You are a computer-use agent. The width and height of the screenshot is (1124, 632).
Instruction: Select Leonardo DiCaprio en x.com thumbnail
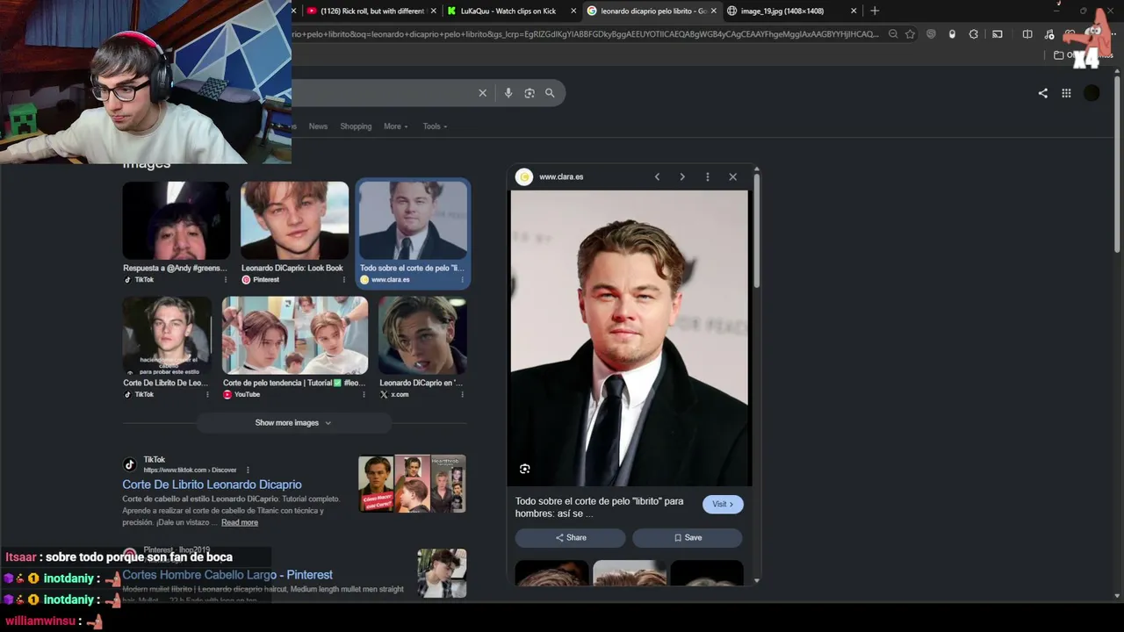point(422,336)
